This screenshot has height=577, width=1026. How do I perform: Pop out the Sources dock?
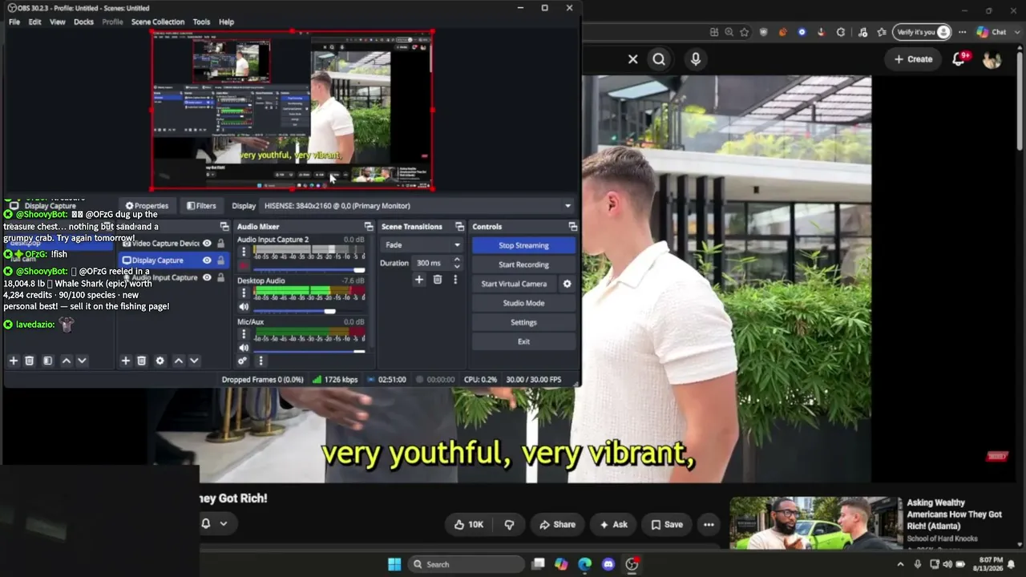click(x=224, y=227)
